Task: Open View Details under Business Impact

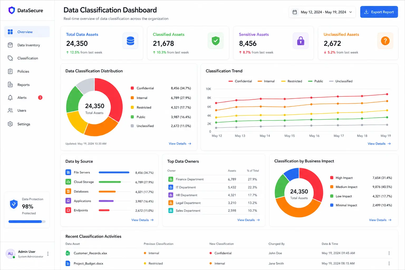Action: tap(380, 220)
